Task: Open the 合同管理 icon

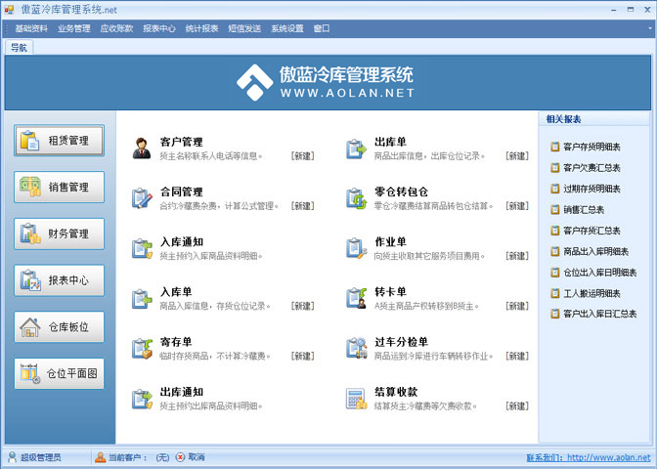Action: 143,198
